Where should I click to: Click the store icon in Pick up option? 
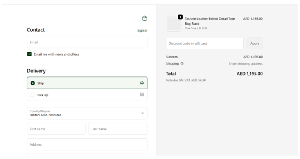point(142,95)
